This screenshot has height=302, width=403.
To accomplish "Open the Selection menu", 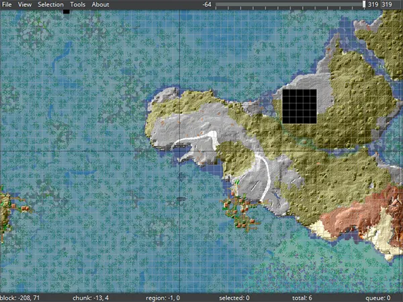I will pos(50,5).
